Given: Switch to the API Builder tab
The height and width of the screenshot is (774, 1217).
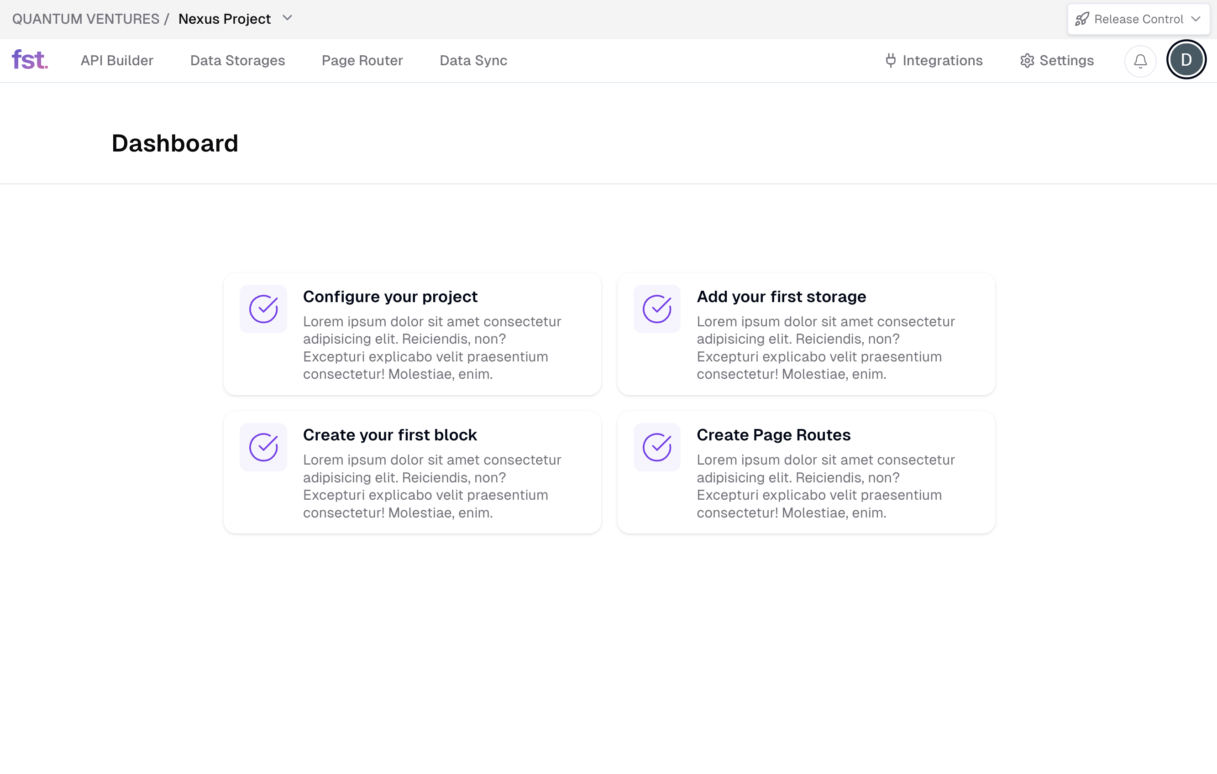Looking at the screenshot, I should click(x=117, y=60).
